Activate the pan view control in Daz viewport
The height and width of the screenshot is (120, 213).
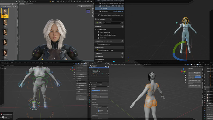[x=93, y=10]
